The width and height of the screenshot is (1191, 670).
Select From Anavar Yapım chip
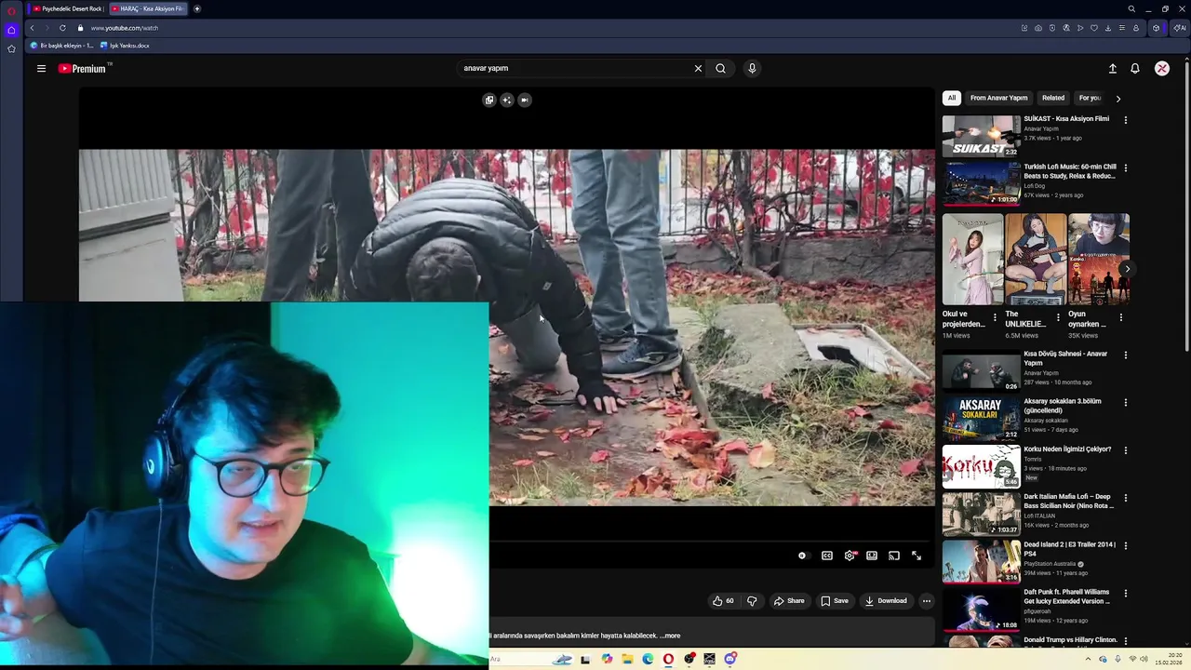click(998, 98)
